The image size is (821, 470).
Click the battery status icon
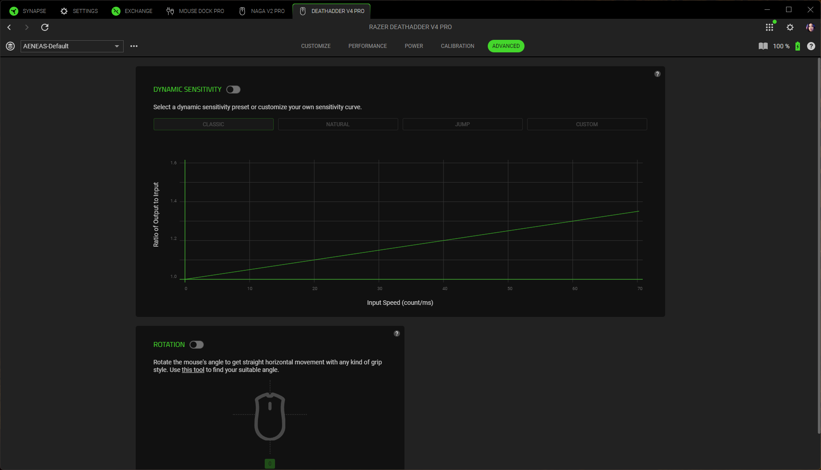pyautogui.click(x=798, y=46)
